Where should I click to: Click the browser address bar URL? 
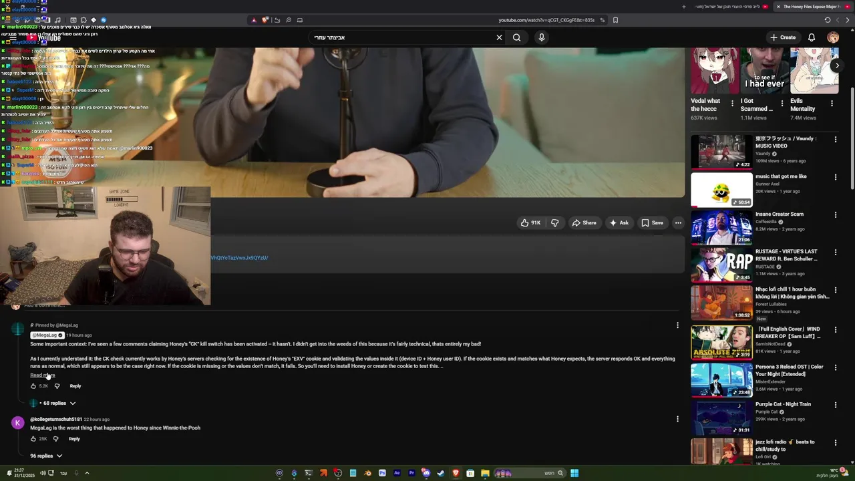click(546, 20)
